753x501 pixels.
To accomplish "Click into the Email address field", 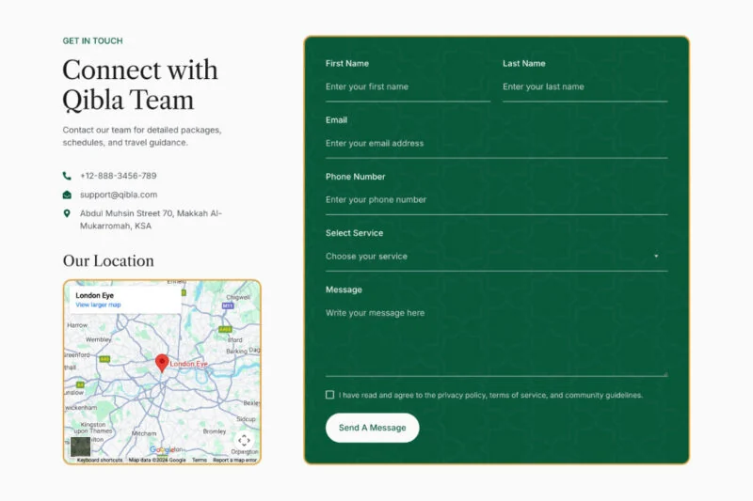I will tap(497, 144).
